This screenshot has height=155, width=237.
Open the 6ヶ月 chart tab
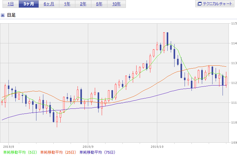(49, 4)
